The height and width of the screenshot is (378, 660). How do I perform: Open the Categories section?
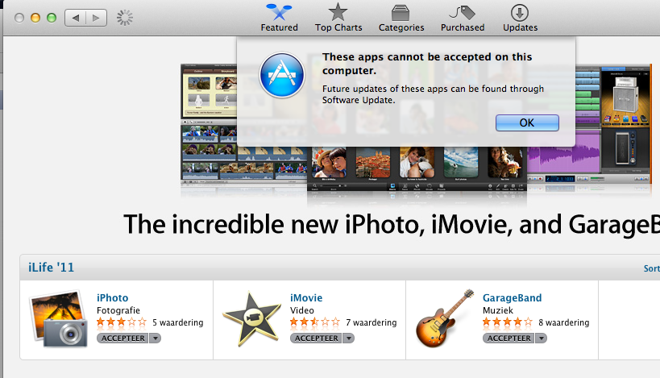tap(401, 18)
